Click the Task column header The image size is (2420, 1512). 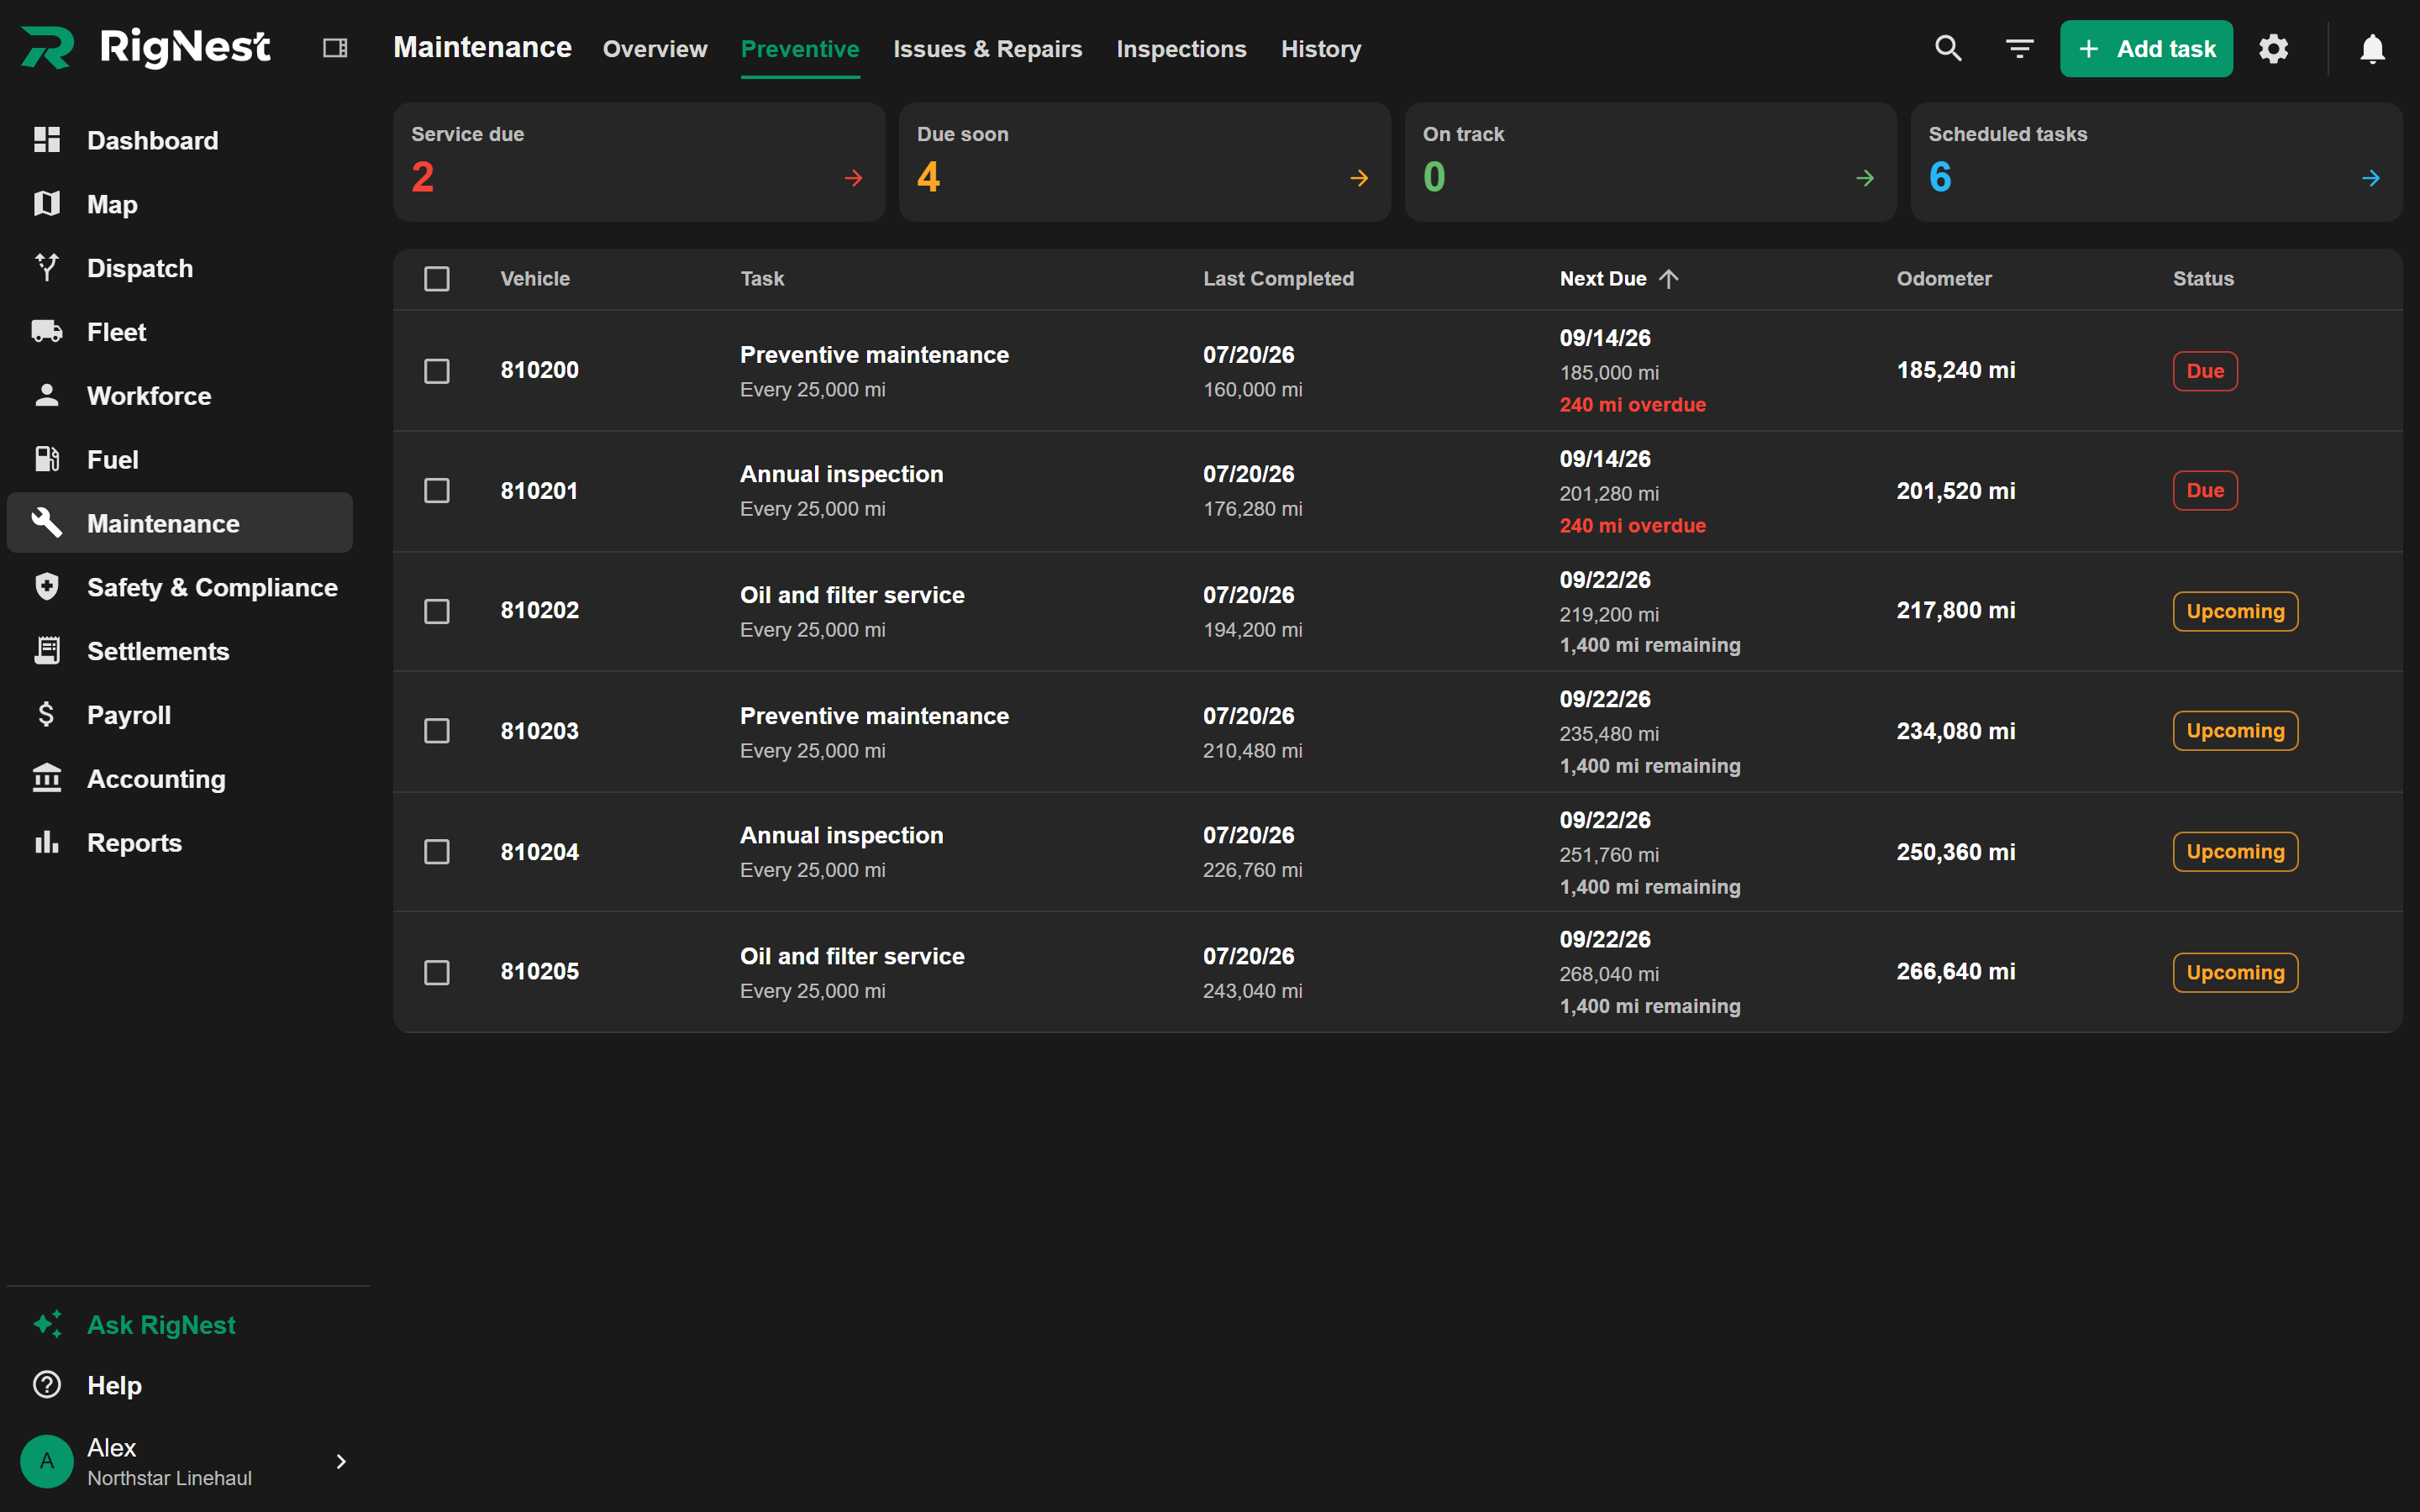click(762, 279)
